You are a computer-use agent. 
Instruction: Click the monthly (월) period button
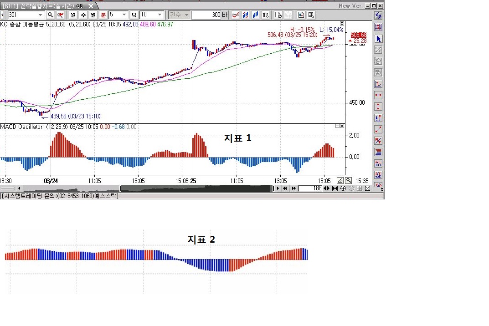point(93,15)
